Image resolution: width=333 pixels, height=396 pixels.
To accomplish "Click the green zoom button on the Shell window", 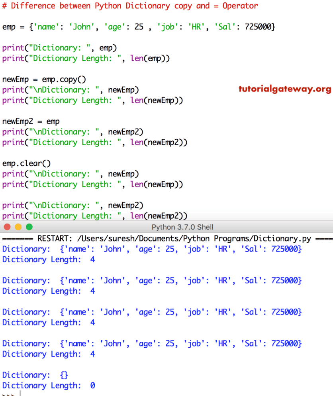I will coord(29,226).
